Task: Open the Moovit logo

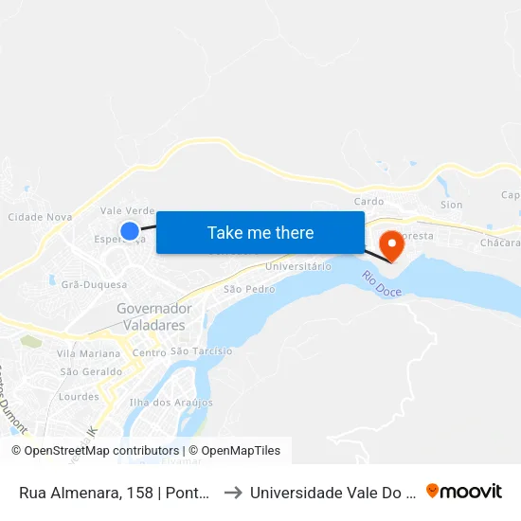Action: pos(464,492)
